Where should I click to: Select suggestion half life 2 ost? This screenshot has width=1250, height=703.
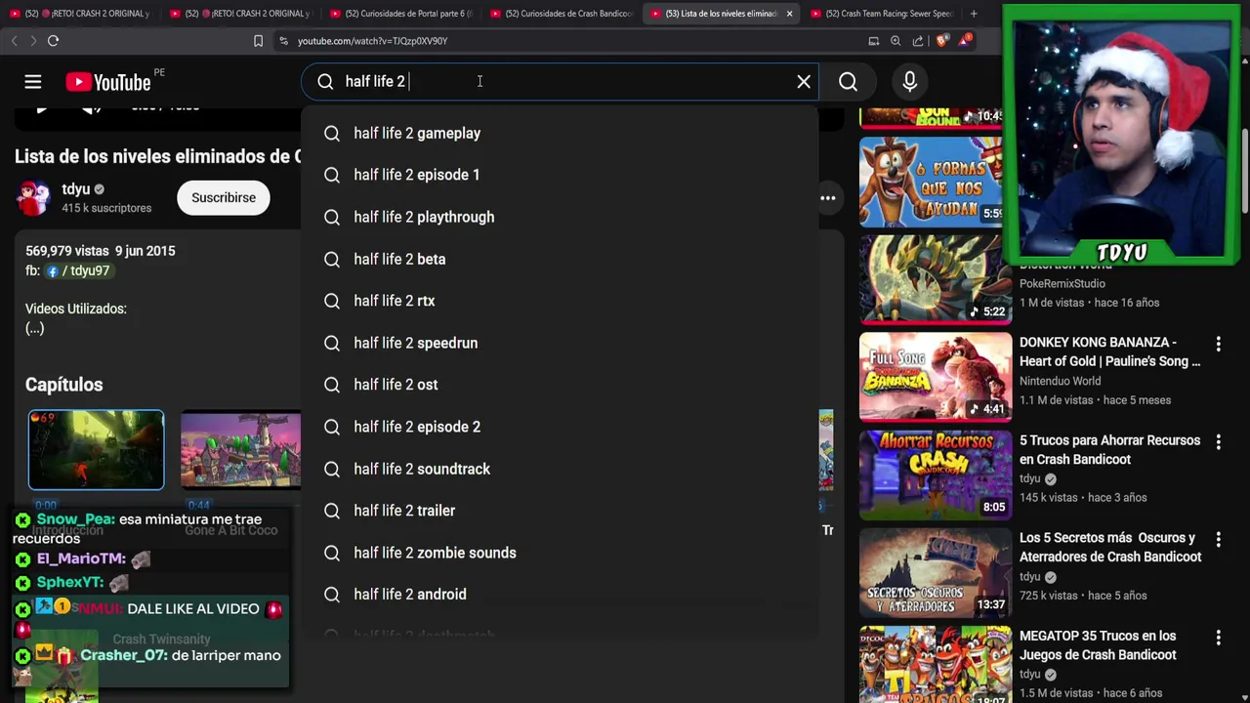point(560,385)
